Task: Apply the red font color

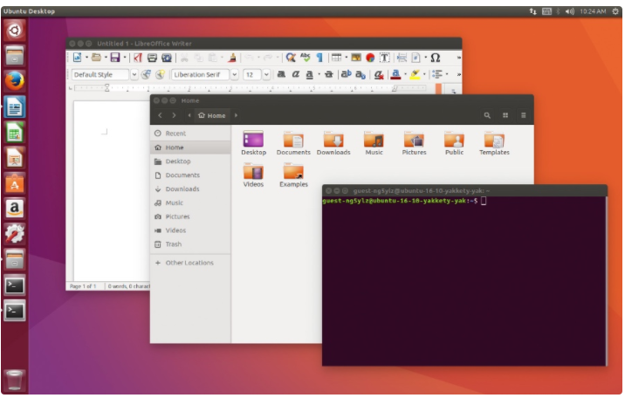Action: (x=395, y=74)
